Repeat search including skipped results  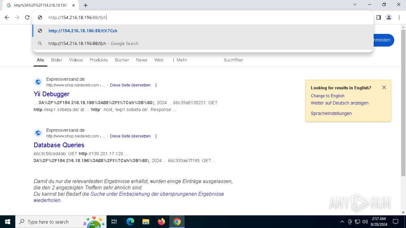click(x=129, y=197)
